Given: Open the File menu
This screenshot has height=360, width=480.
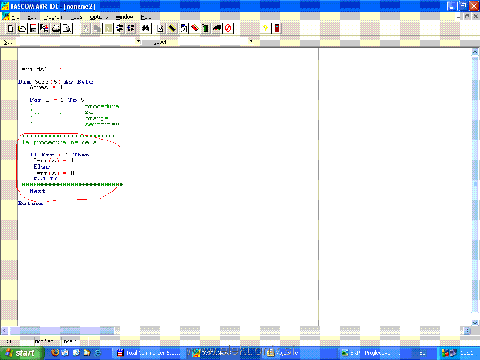Looking at the screenshot, I should point(15,17).
